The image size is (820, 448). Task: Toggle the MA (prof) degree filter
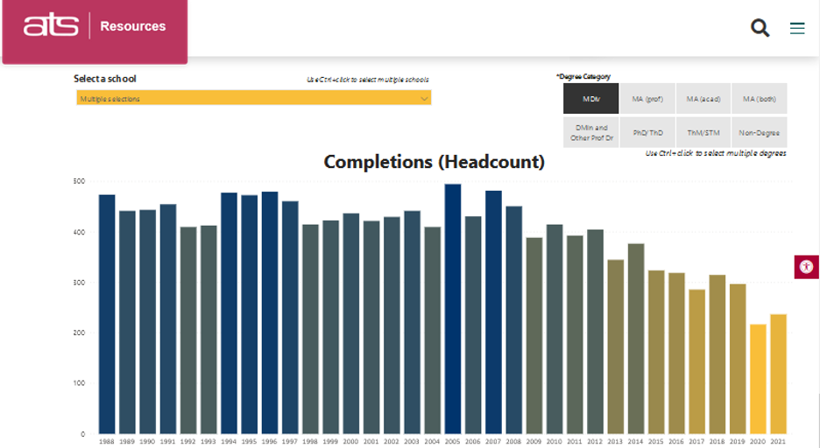[x=647, y=99]
